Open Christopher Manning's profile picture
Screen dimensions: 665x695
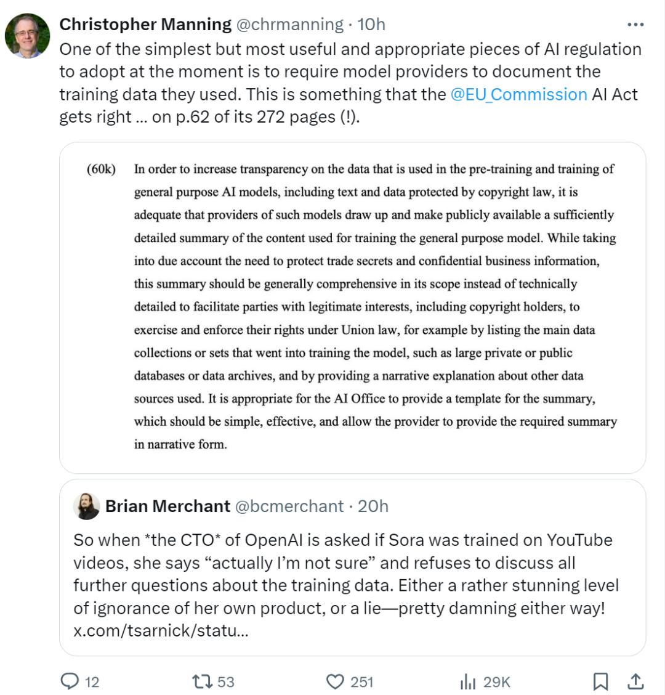point(28,36)
